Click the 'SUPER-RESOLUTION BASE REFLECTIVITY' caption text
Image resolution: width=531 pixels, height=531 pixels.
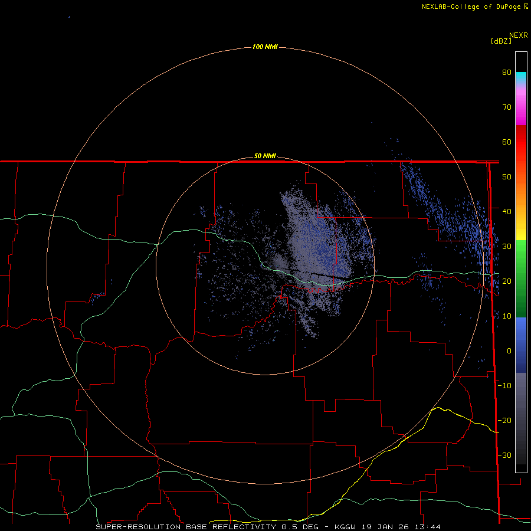click(x=186, y=527)
